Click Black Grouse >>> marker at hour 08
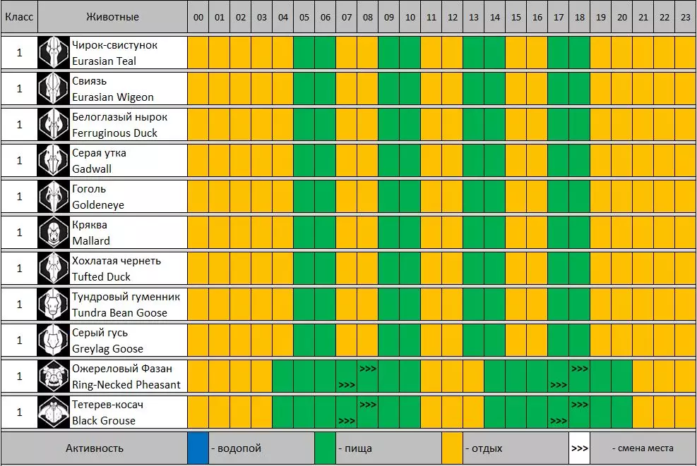 point(368,404)
